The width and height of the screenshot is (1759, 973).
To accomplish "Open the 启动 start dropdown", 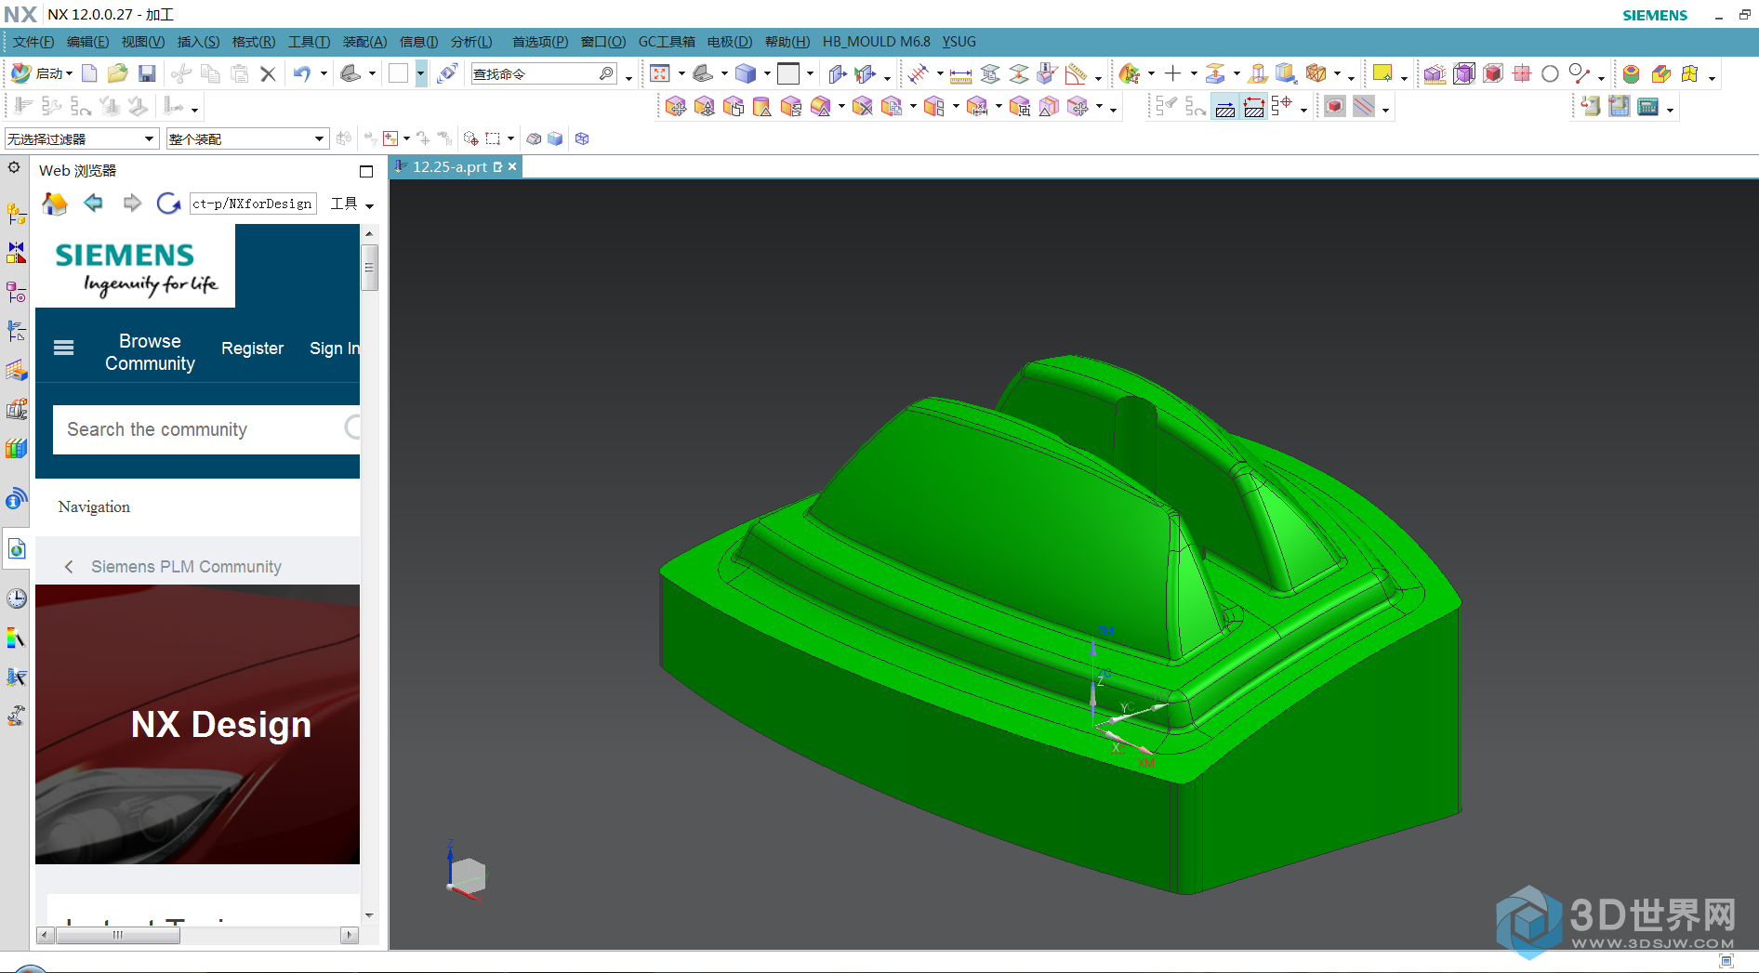I will pos(42,73).
